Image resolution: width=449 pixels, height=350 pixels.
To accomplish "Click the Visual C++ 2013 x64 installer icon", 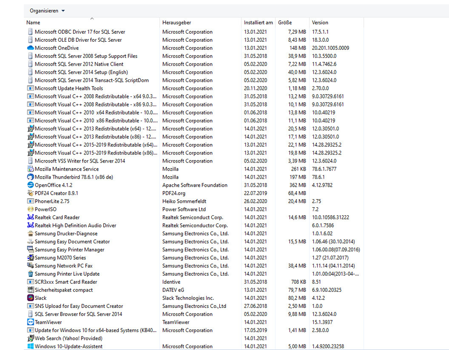I will (31, 129).
